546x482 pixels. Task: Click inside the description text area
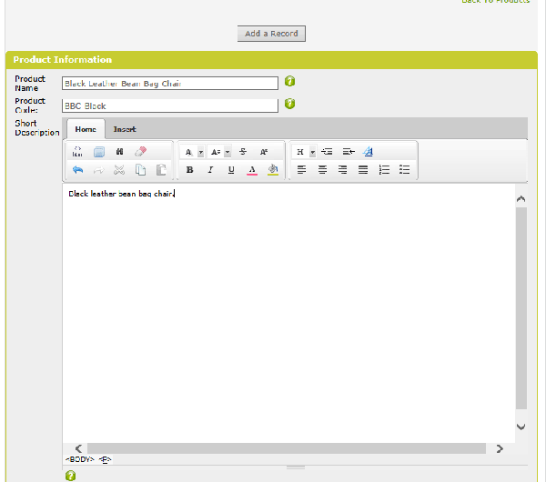(x=288, y=313)
